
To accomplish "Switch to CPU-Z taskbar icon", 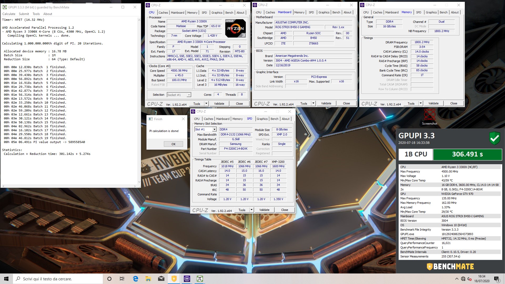I will 187,279.
